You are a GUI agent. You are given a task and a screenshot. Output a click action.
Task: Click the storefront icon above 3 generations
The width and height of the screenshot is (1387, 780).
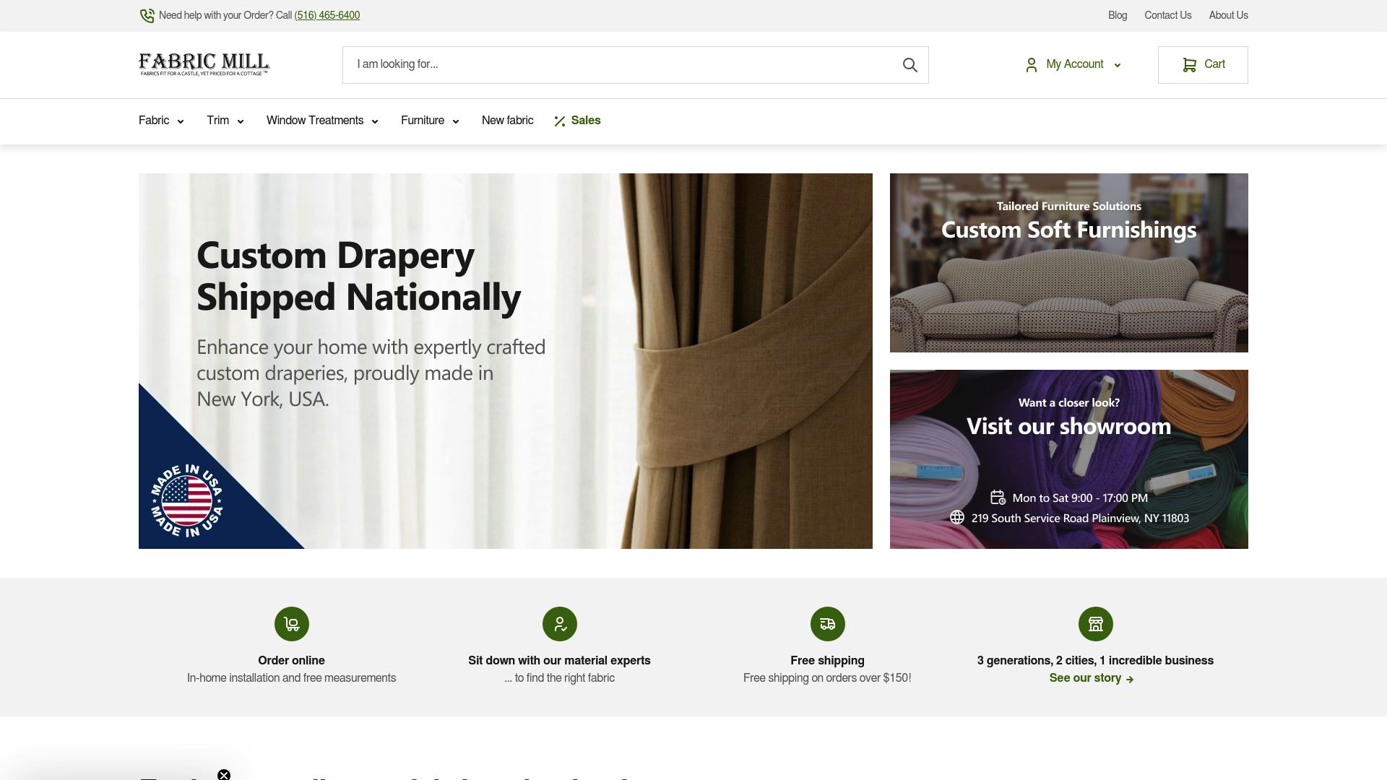pos(1096,624)
